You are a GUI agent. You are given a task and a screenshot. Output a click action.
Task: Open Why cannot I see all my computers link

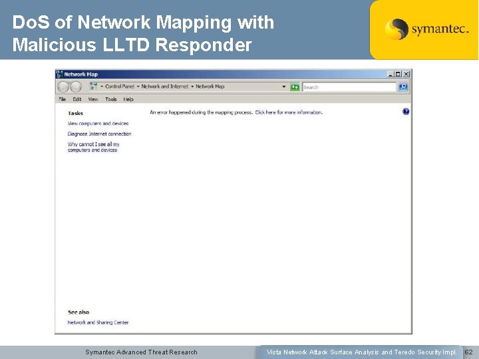[x=94, y=147]
